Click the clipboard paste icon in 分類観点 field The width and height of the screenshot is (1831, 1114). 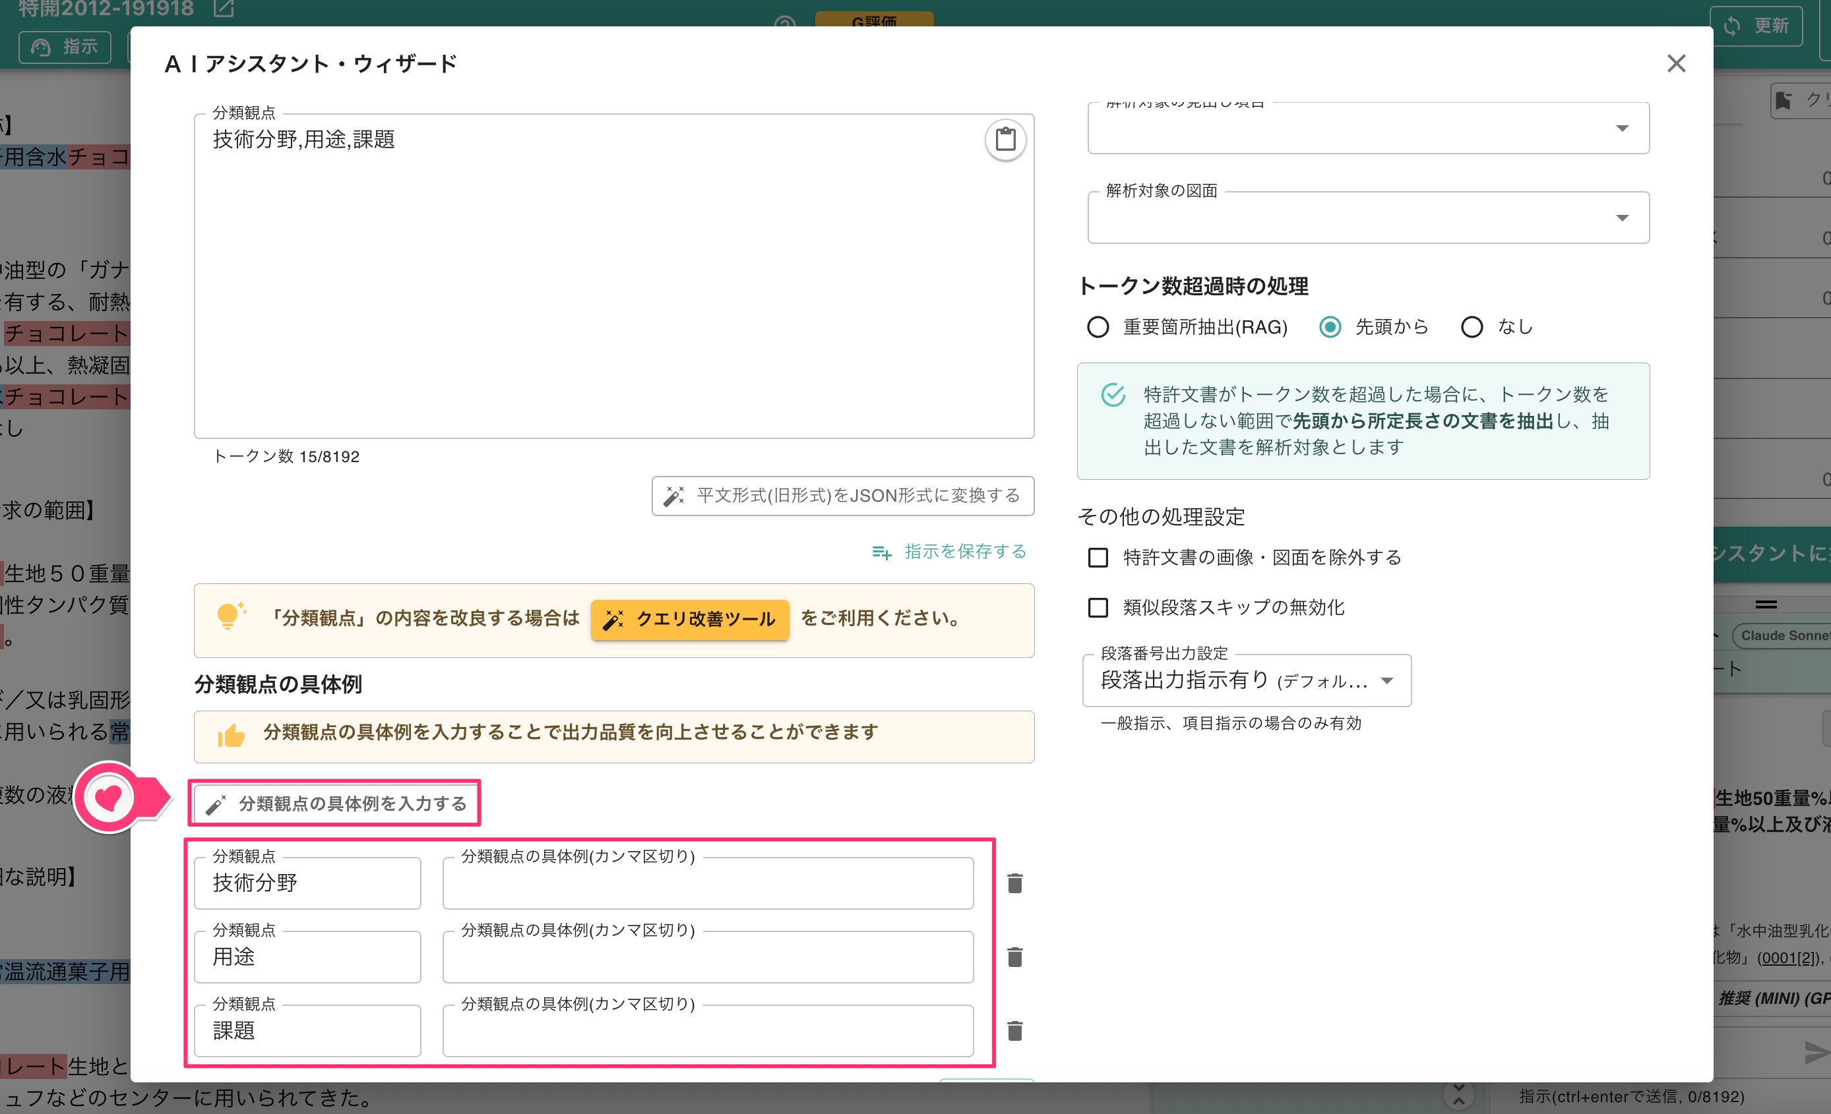point(1005,140)
